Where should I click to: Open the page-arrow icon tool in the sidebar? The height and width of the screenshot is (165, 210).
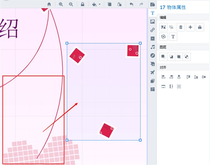coord(152,64)
